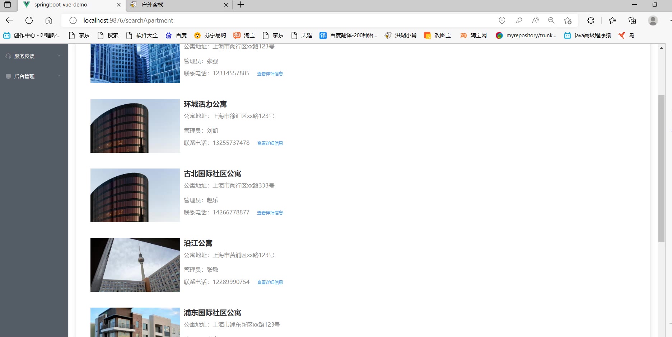This screenshot has height=337, width=672.
Task: Click the scrollbar up arrow
Action: point(661,48)
